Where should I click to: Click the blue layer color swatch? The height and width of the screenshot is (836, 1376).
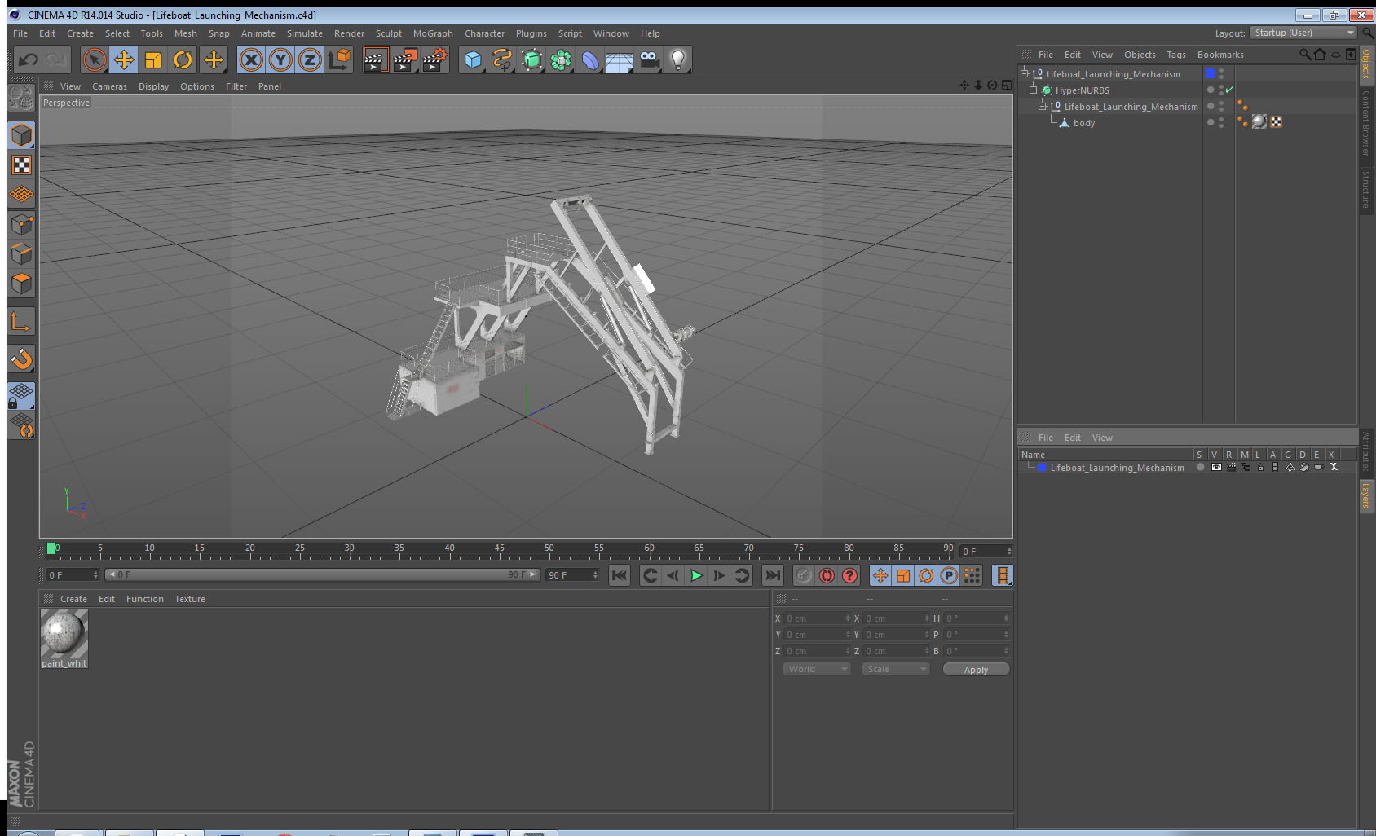pyautogui.click(x=1211, y=73)
